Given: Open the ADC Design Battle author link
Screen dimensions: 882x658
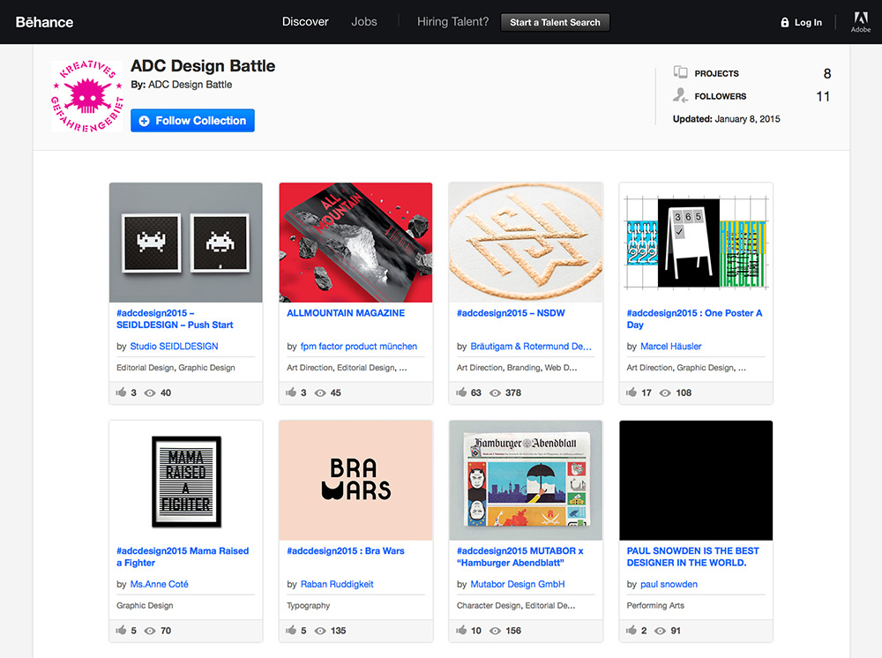Looking at the screenshot, I should coord(191,85).
